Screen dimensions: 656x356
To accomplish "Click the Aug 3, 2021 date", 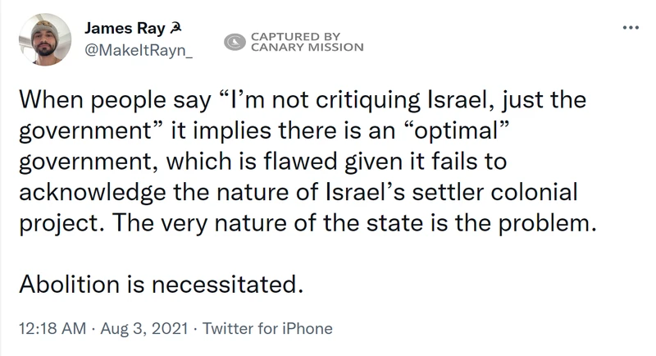I will (x=144, y=328).
